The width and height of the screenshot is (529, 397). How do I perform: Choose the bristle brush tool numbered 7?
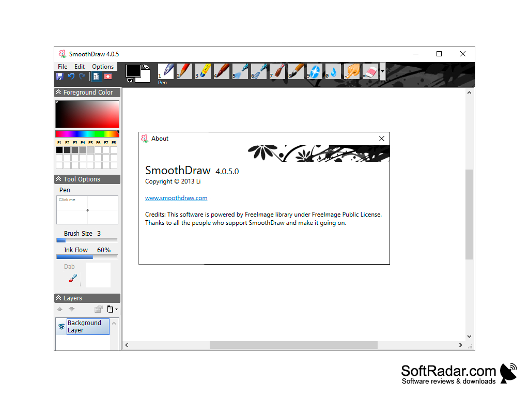click(x=277, y=71)
